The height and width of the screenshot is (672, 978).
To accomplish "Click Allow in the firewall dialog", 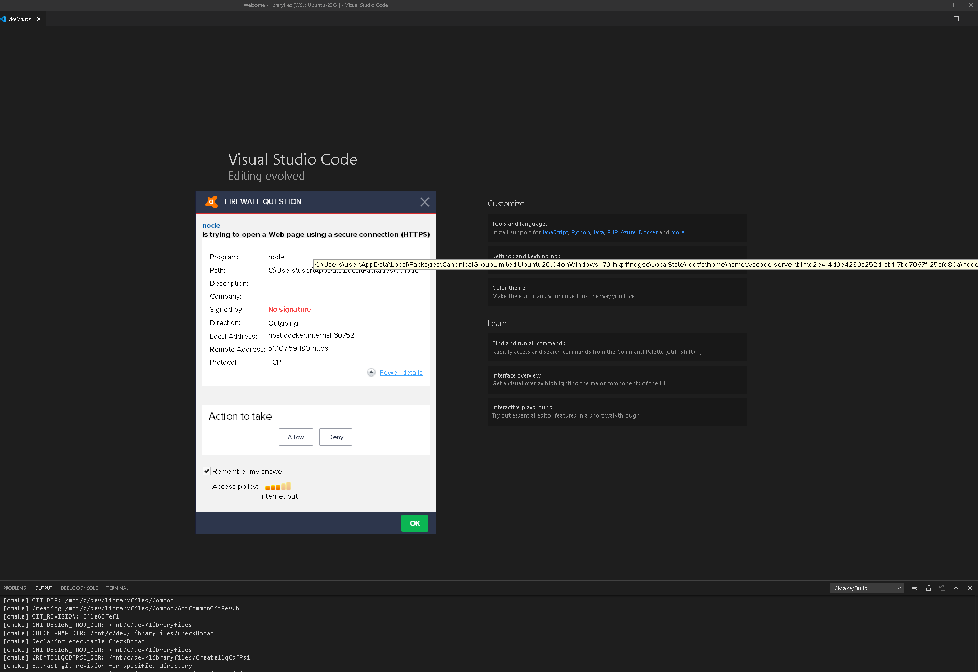I will [296, 437].
